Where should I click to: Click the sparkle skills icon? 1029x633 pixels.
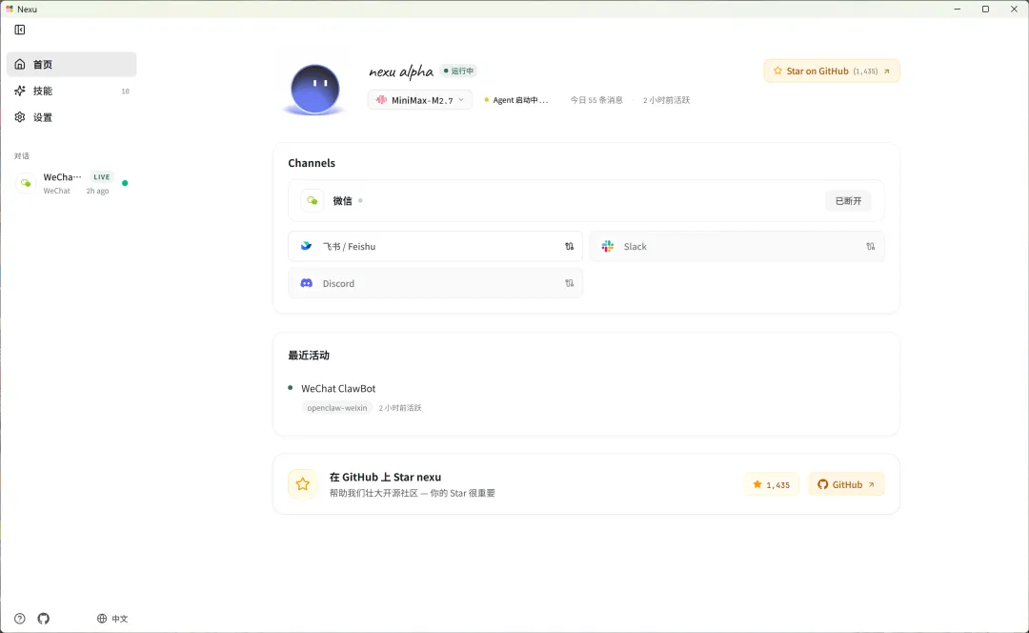[x=20, y=91]
